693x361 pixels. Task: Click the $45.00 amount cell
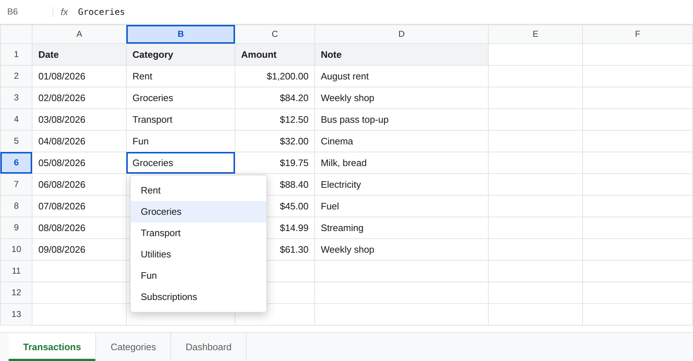[291, 206]
